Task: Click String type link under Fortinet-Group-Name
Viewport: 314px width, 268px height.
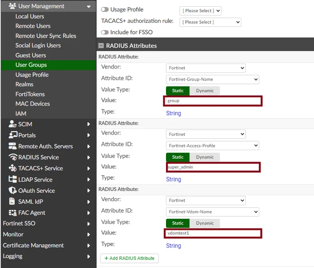Action: 174,113
